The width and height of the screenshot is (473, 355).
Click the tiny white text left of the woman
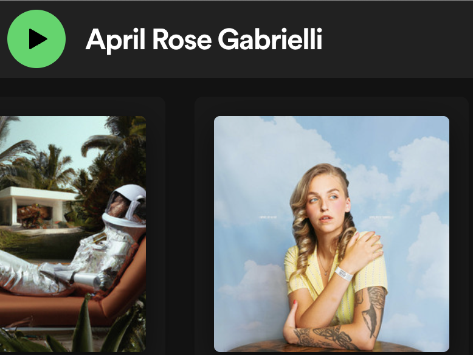pos(268,217)
